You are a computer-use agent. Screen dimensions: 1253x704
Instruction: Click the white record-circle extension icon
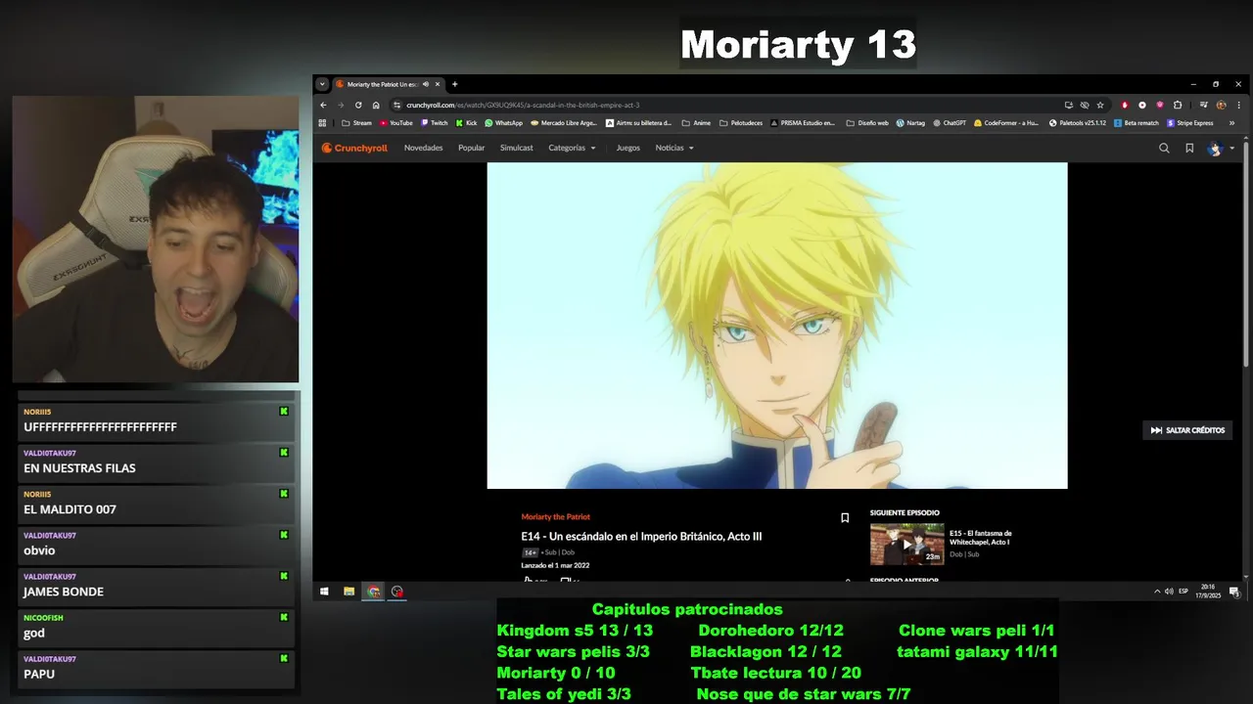[x=1142, y=105]
